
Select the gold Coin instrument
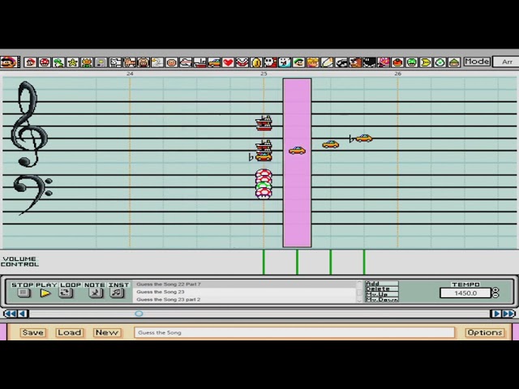[x=256, y=62]
